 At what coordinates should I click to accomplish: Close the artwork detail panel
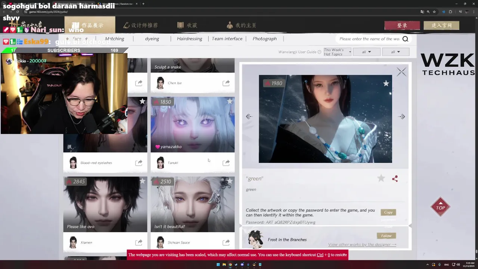click(x=401, y=72)
